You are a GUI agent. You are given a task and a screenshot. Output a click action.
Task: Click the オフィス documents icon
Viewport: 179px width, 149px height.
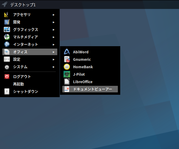coord(7,52)
